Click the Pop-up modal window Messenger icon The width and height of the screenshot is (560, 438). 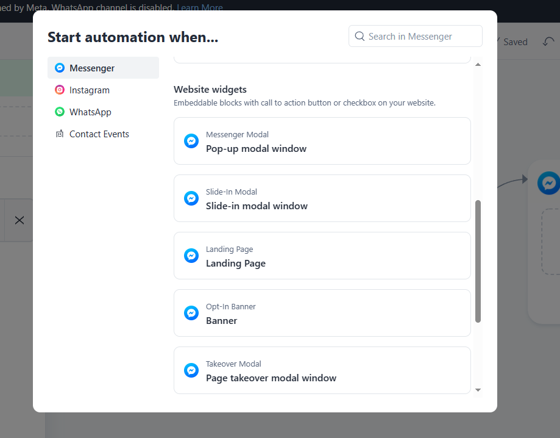coord(191,141)
